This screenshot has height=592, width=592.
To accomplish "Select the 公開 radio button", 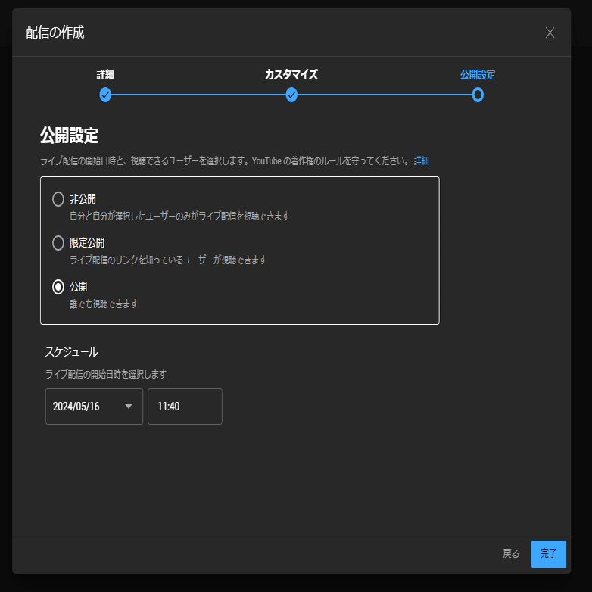I will pos(58,287).
